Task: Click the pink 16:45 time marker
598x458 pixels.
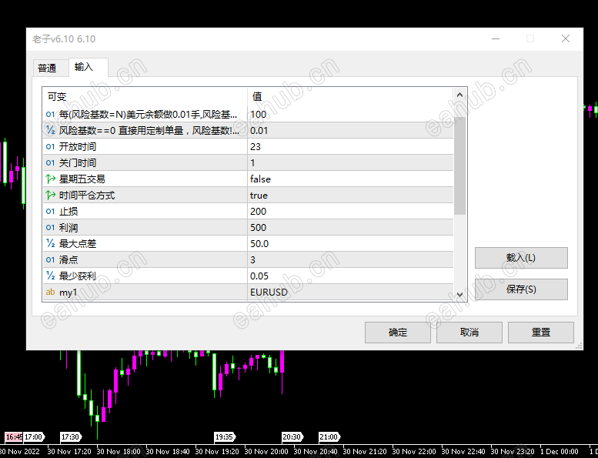Action: 14,436
